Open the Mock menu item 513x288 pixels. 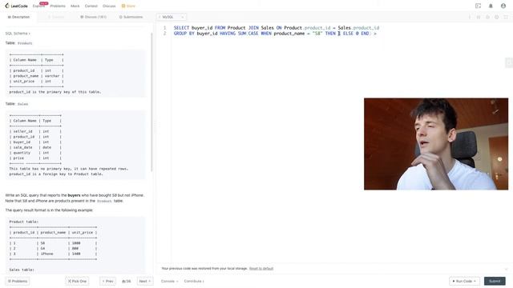[x=75, y=6]
